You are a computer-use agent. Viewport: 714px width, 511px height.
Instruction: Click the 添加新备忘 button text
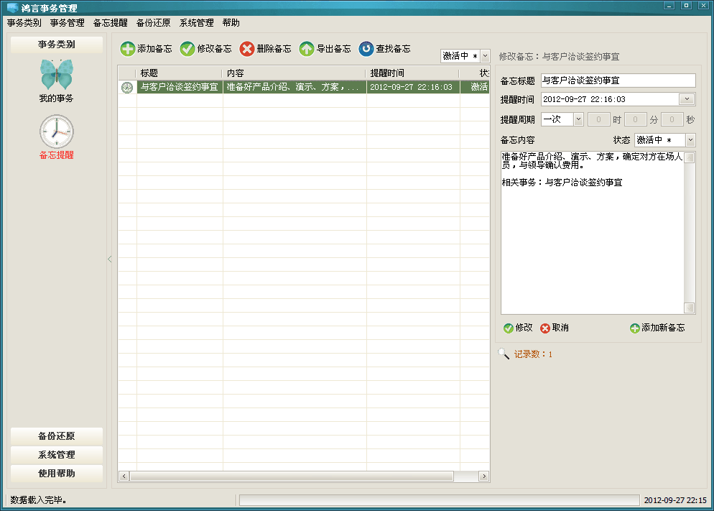(x=663, y=328)
